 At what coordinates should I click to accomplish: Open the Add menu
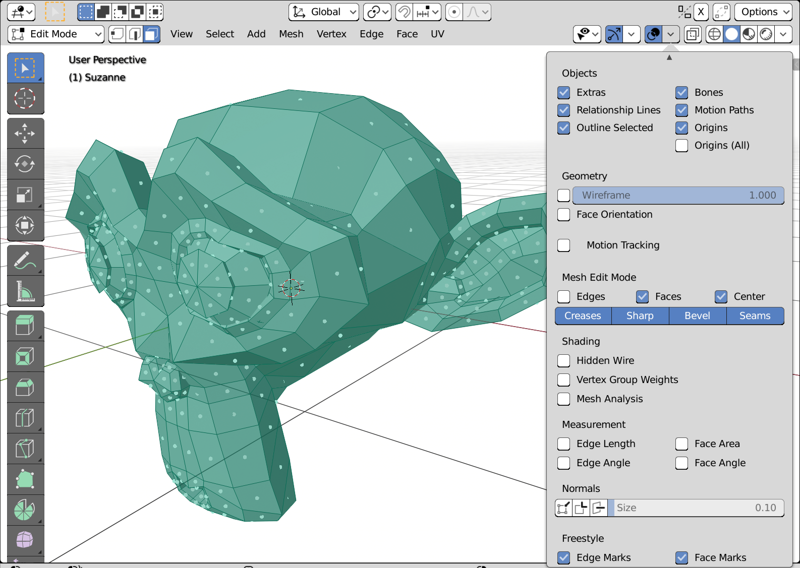point(256,34)
